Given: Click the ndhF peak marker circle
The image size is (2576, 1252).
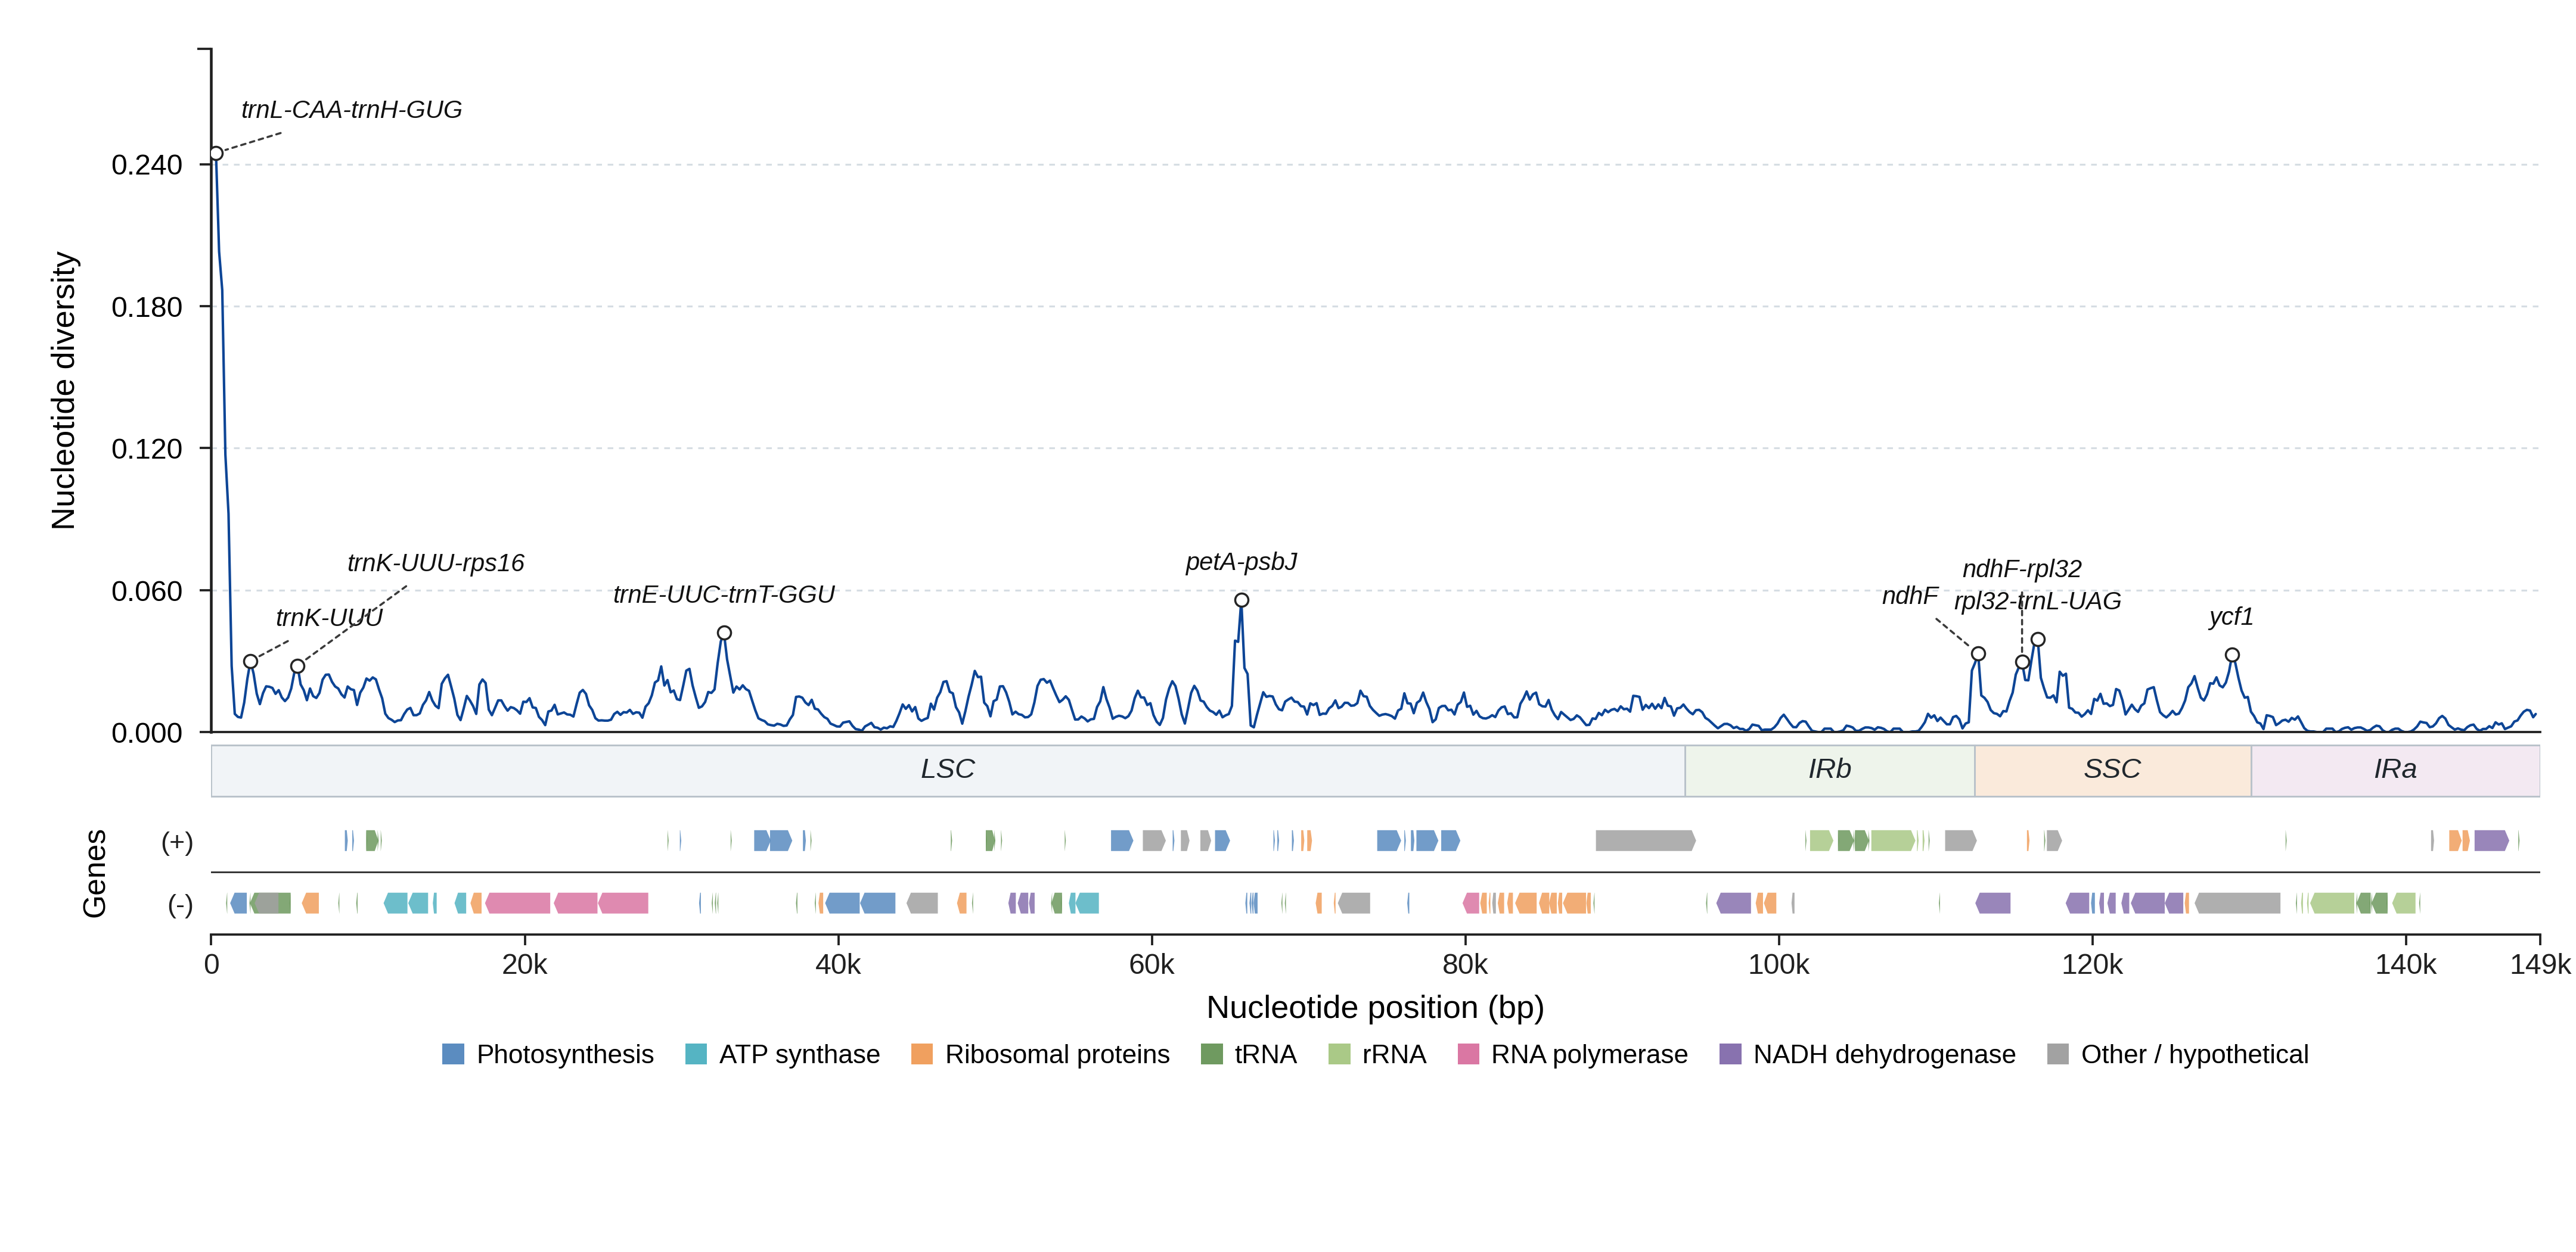Looking at the screenshot, I should (x=1978, y=655).
